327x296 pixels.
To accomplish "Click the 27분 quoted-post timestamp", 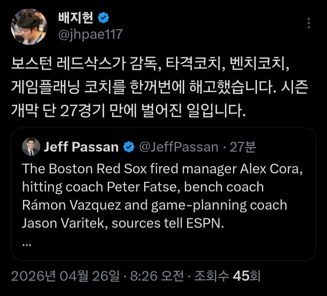I will [243, 147].
